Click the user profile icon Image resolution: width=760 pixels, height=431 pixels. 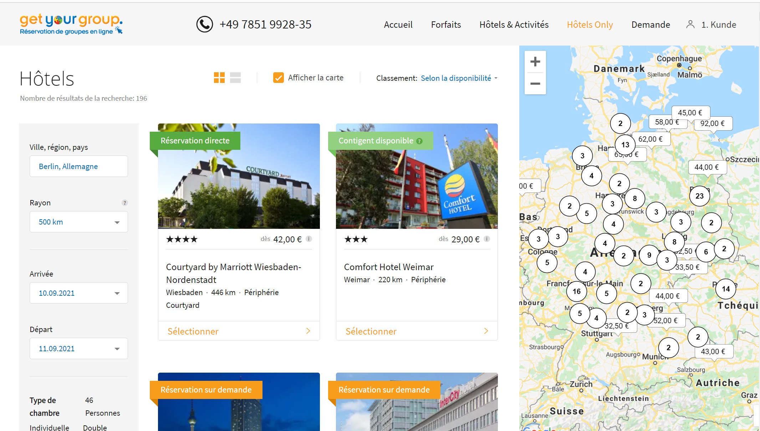pos(690,25)
